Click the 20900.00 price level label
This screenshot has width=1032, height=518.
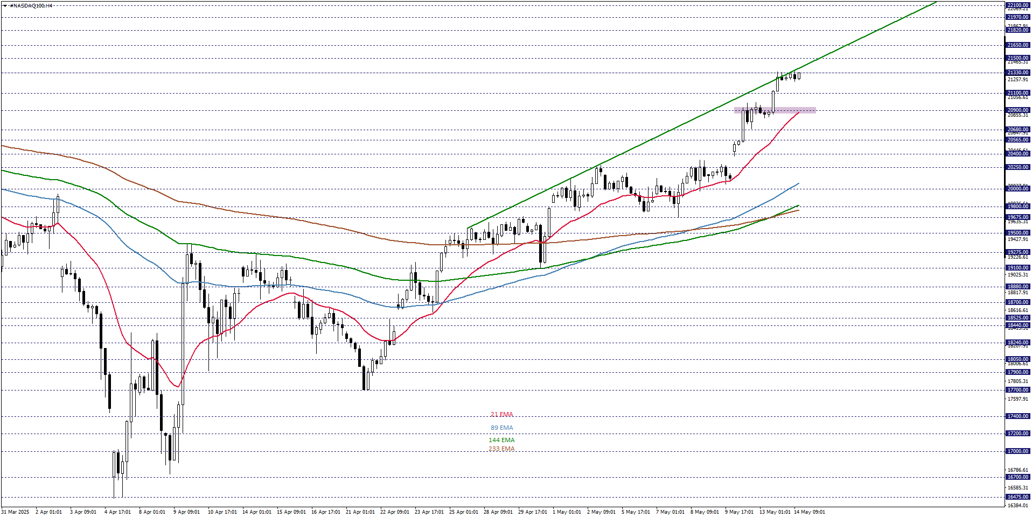pyautogui.click(x=1018, y=110)
